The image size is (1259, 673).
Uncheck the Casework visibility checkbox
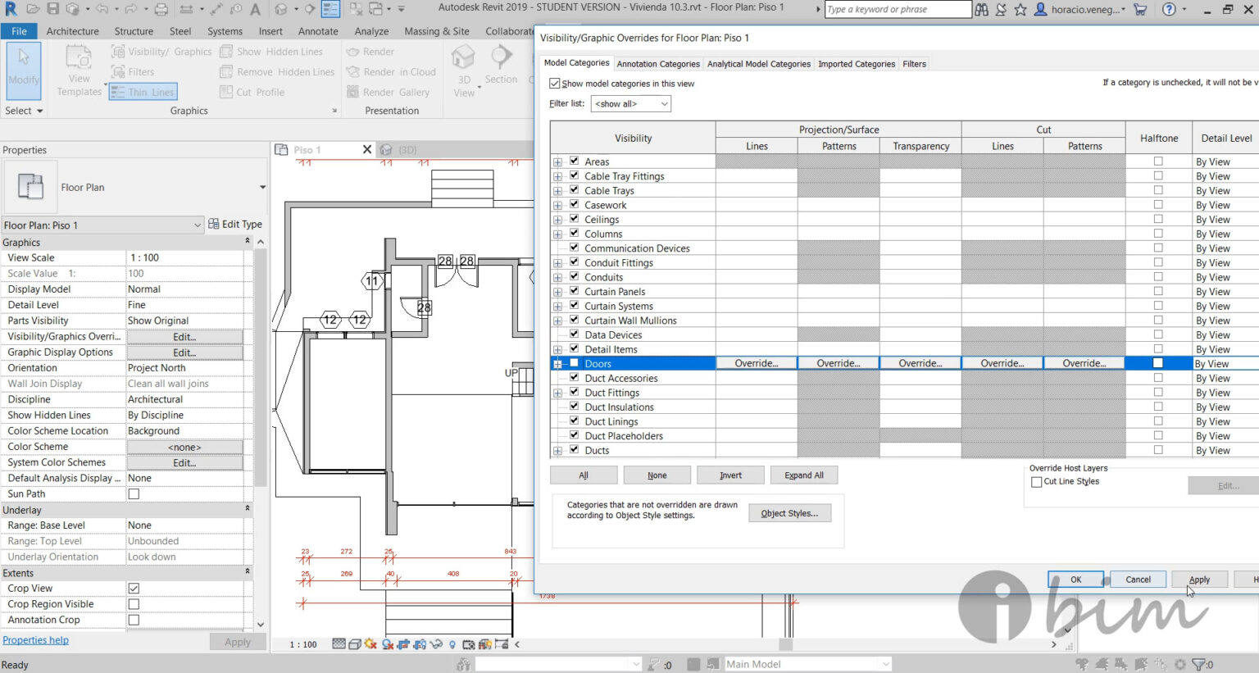click(574, 205)
